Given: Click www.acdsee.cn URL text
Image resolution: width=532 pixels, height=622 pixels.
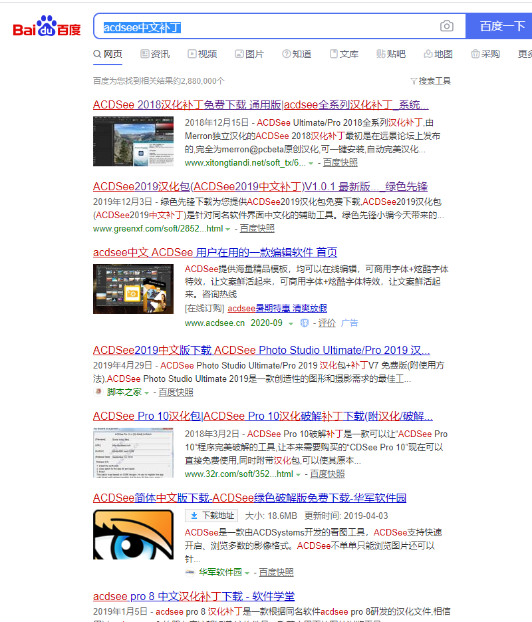Looking at the screenshot, I should [215, 323].
